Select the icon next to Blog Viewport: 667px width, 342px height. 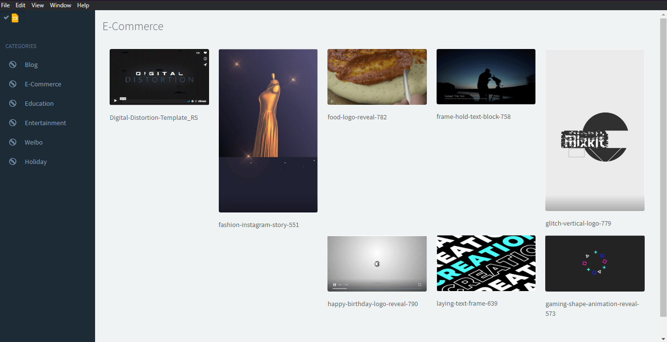click(x=13, y=65)
